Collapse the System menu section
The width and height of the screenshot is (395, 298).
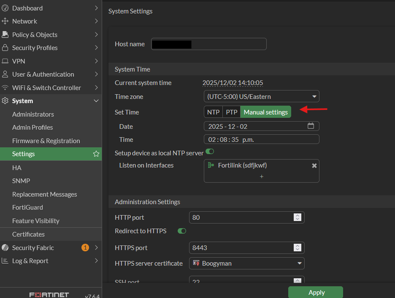click(96, 101)
